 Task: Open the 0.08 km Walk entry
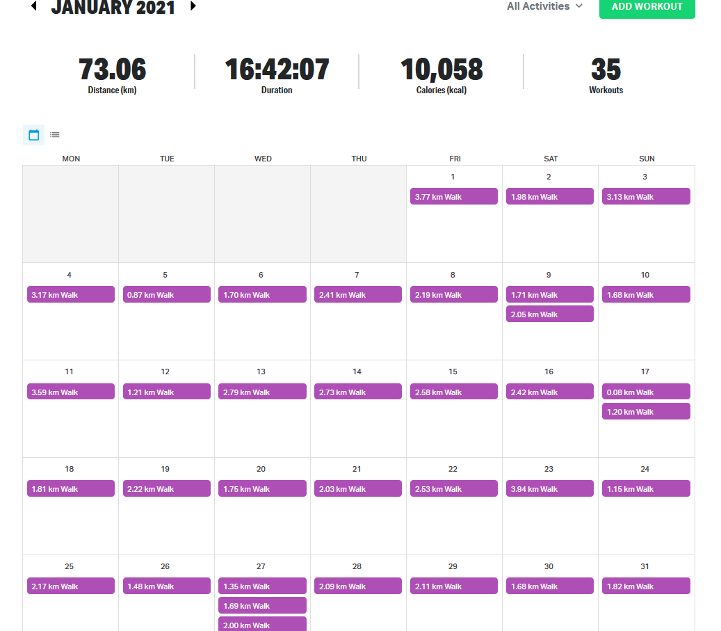pos(645,392)
